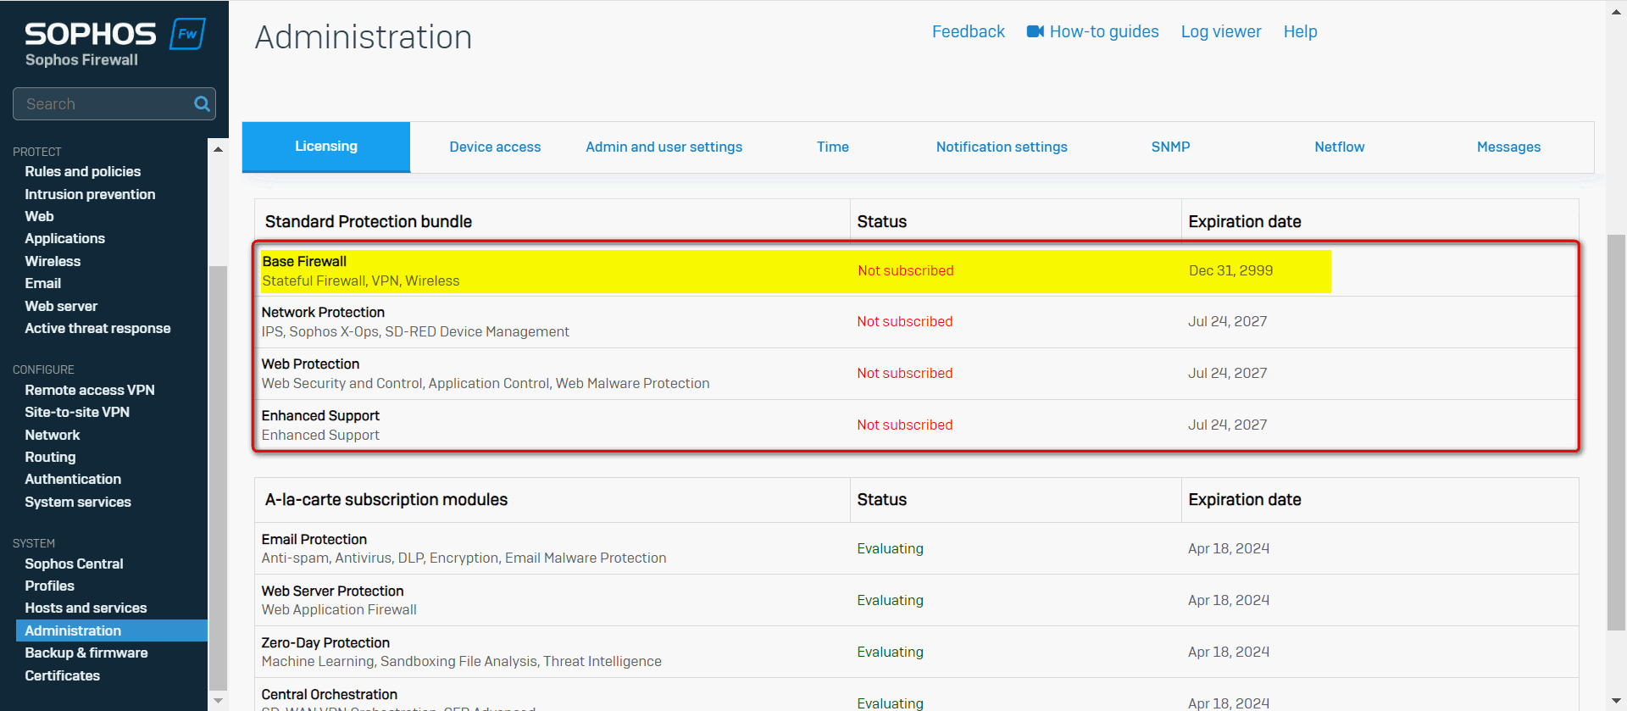Screen dimensions: 1627x711
Task: Click the How-to guides video camera icon
Action: tap(1035, 31)
